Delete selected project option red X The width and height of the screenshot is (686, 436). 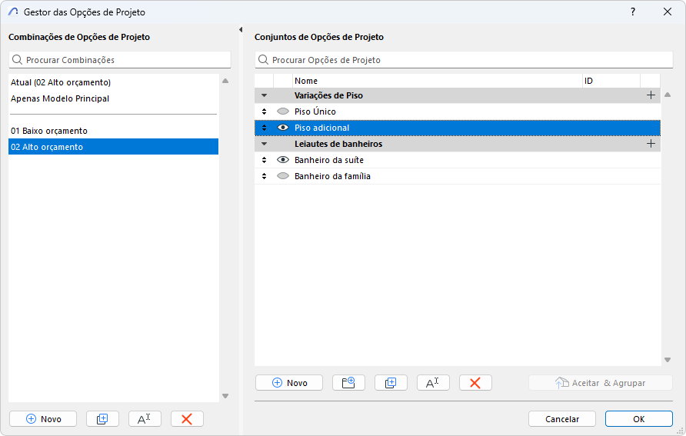(475, 383)
